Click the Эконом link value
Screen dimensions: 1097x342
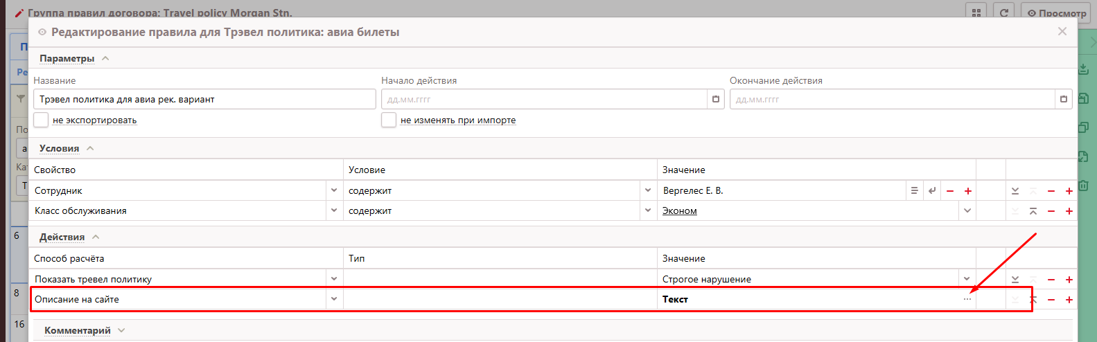tap(679, 211)
